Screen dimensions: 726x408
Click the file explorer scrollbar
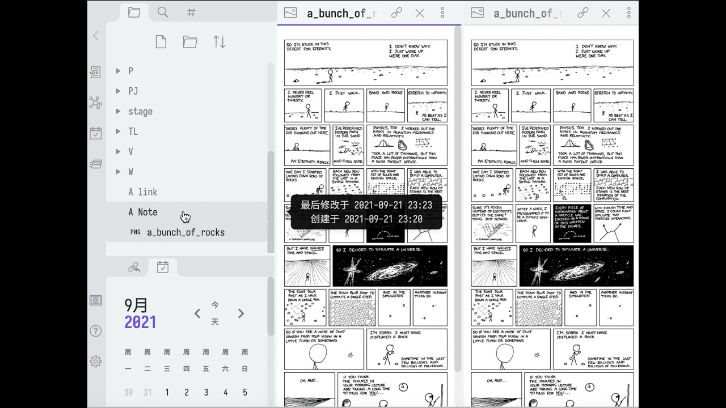click(x=271, y=202)
